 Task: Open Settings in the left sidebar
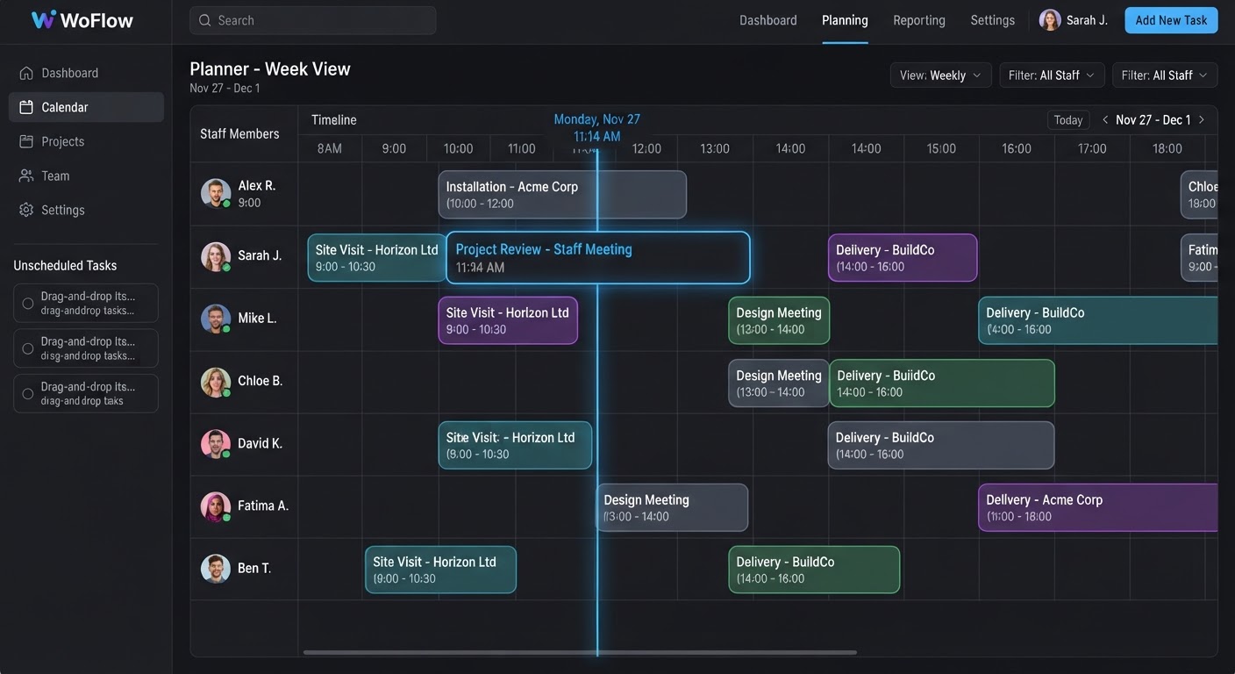(x=86, y=210)
